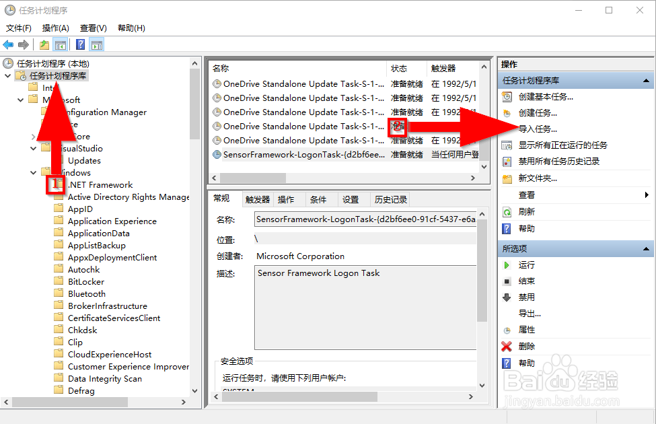Open the 帮助(H) menu
The image size is (656, 424).
point(131,28)
